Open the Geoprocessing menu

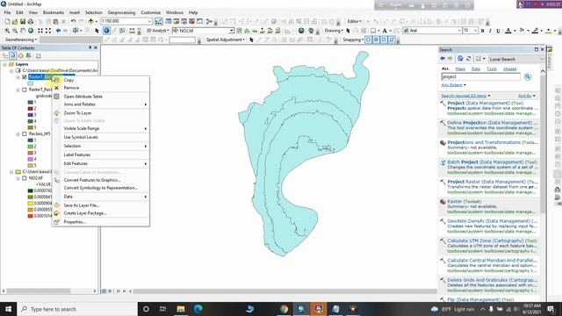121,12
